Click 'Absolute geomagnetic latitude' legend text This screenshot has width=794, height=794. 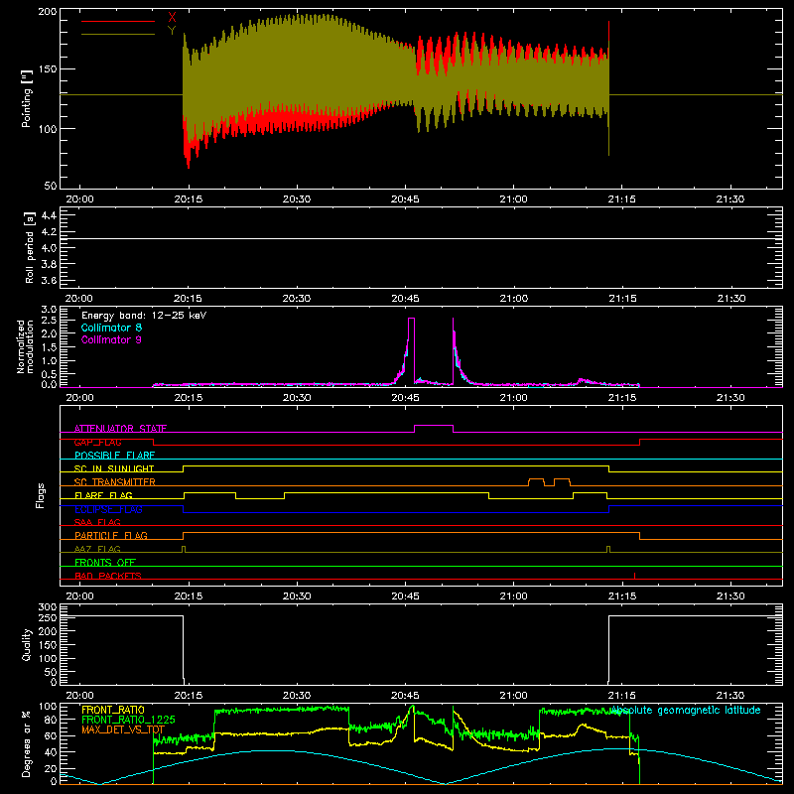click(685, 711)
